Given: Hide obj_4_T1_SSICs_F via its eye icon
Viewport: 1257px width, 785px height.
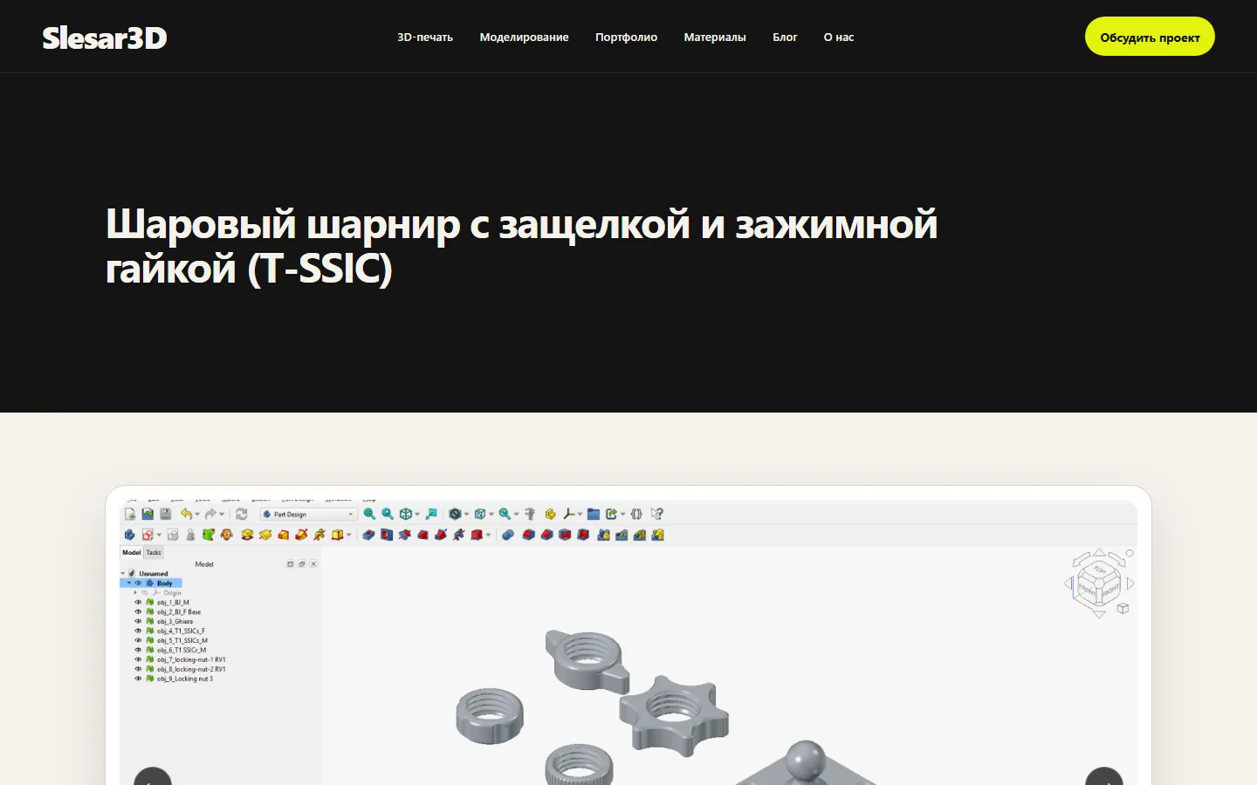Looking at the screenshot, I should 138,631.
